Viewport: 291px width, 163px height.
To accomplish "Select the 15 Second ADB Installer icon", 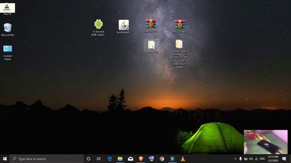I will point(98,27).
